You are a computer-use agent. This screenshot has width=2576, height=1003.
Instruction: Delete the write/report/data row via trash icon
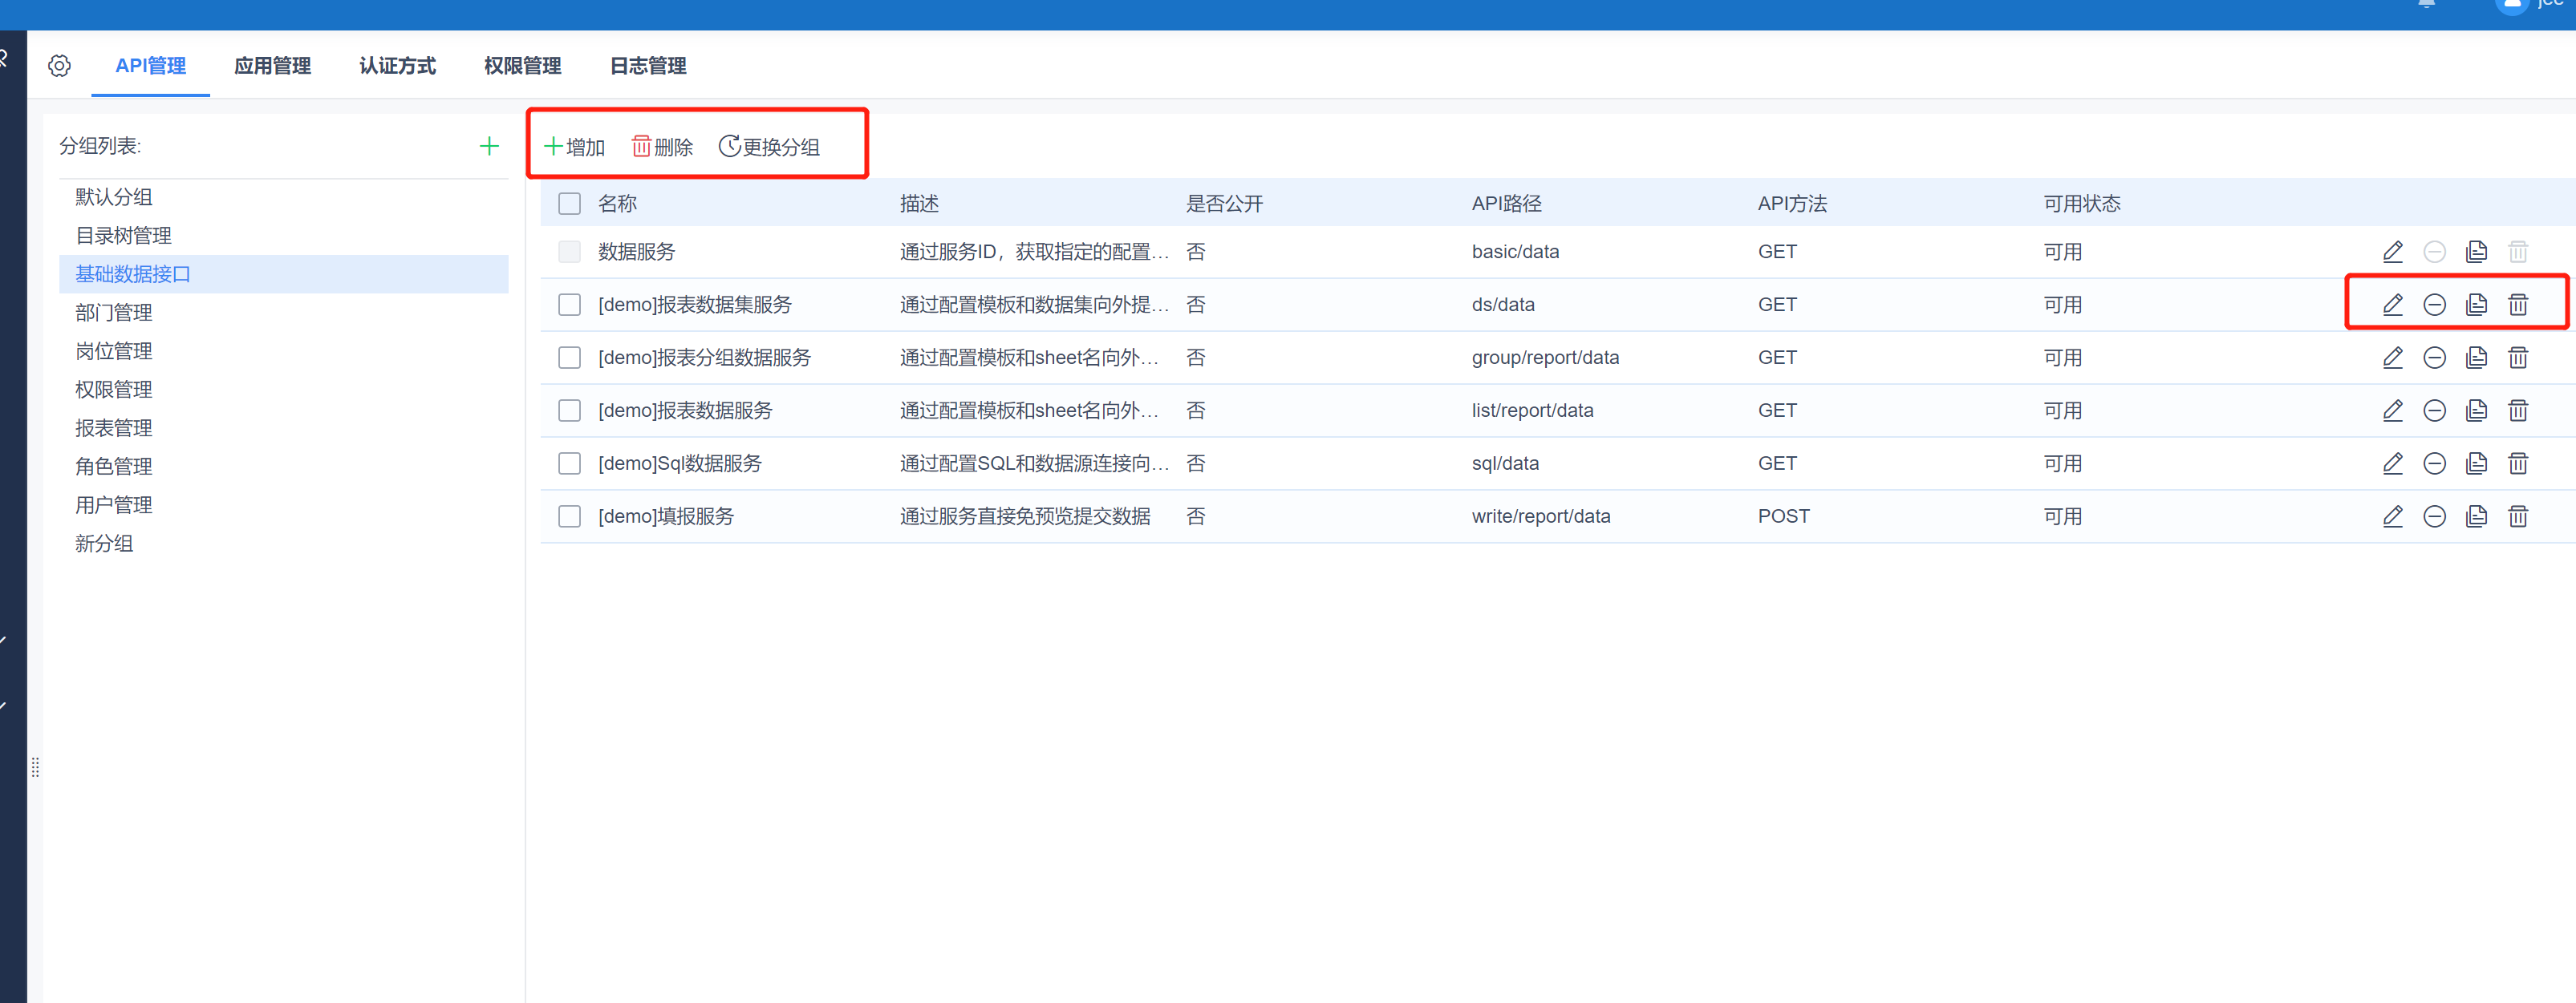pos(2517,516)
